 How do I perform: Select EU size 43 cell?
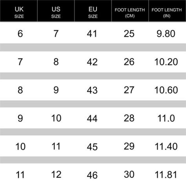coord(92,90)
